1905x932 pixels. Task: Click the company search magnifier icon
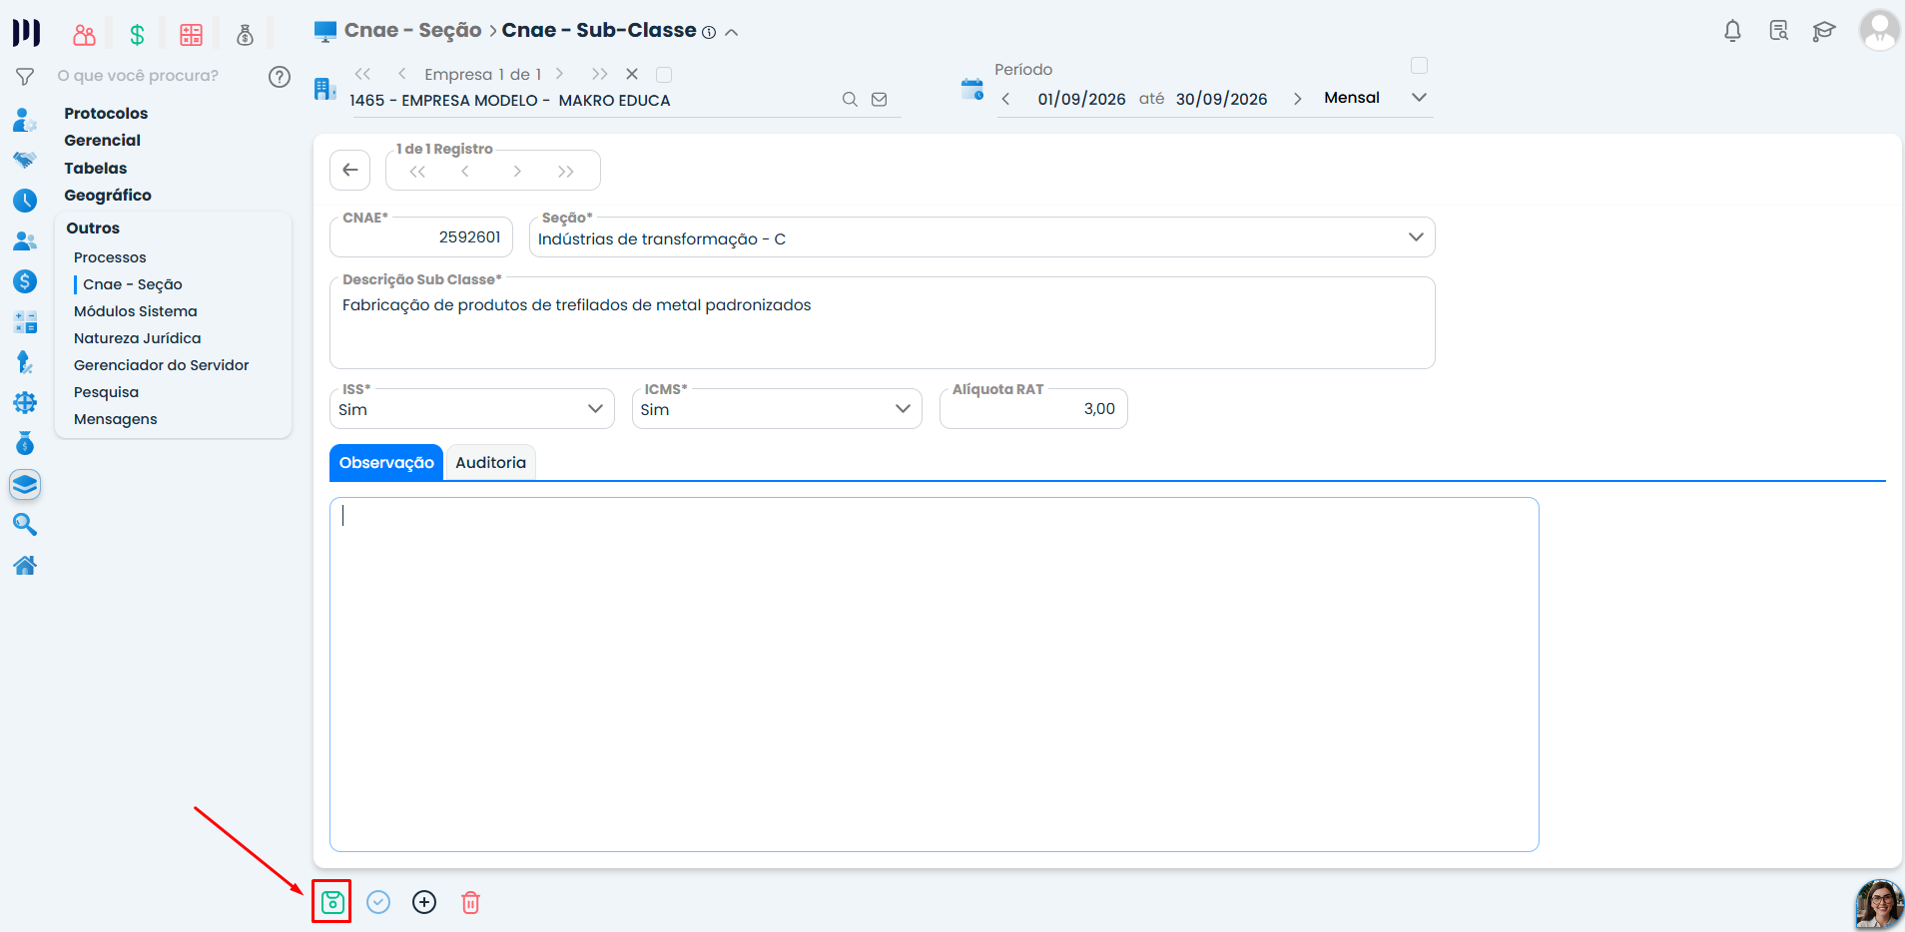click(x=850, y=99)
